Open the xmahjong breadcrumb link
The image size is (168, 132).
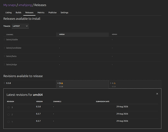coord(25,5)
